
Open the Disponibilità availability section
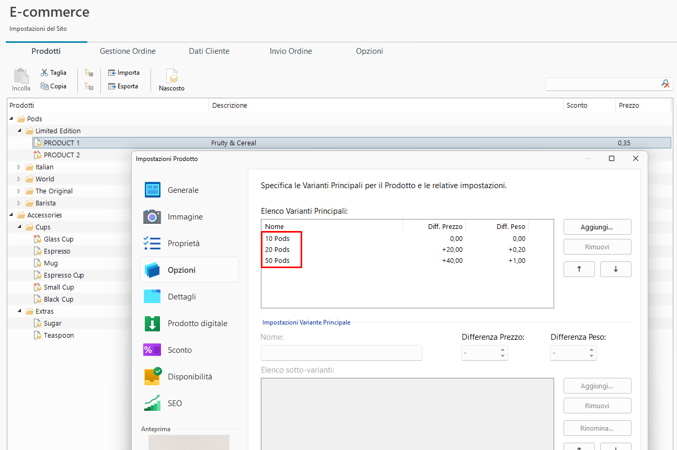(x=189, y=377)
